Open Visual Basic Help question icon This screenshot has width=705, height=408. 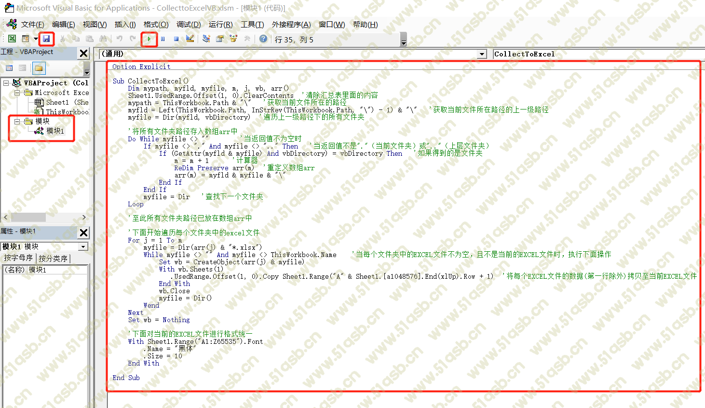pos(263,39)
